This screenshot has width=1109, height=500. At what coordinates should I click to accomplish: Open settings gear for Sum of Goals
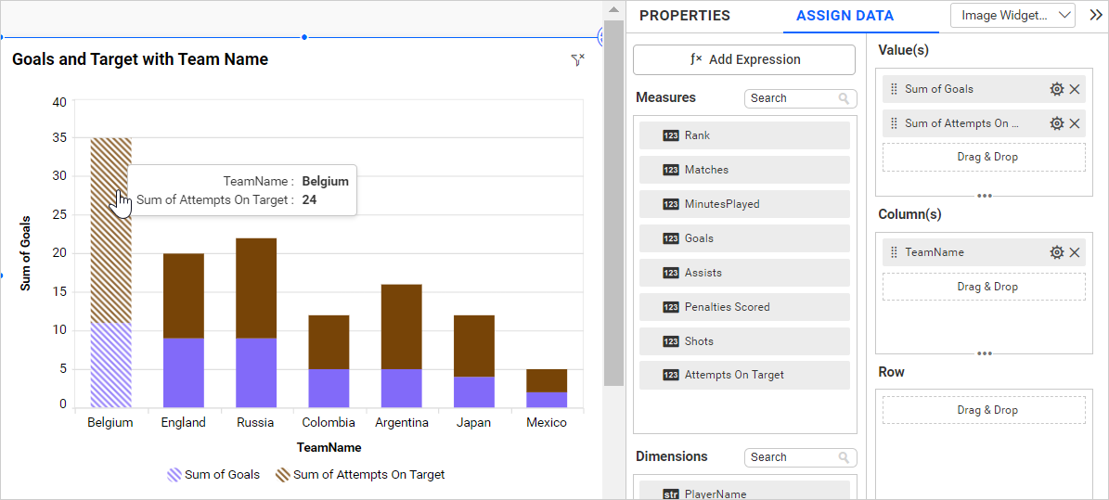click(1056, 89)
